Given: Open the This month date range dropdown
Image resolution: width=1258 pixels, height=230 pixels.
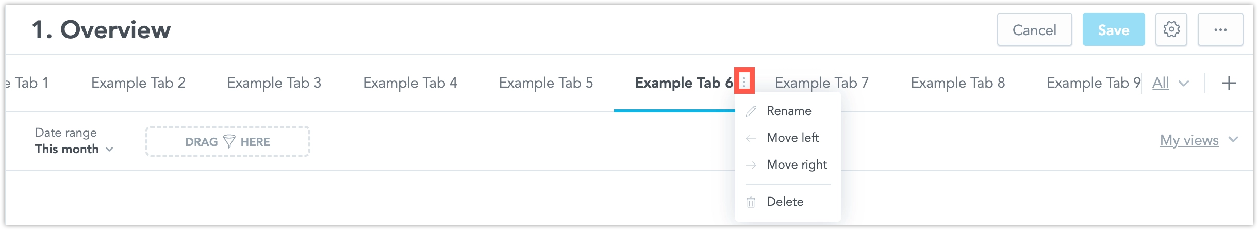Looking at the screenshot, I should [74, 149].
